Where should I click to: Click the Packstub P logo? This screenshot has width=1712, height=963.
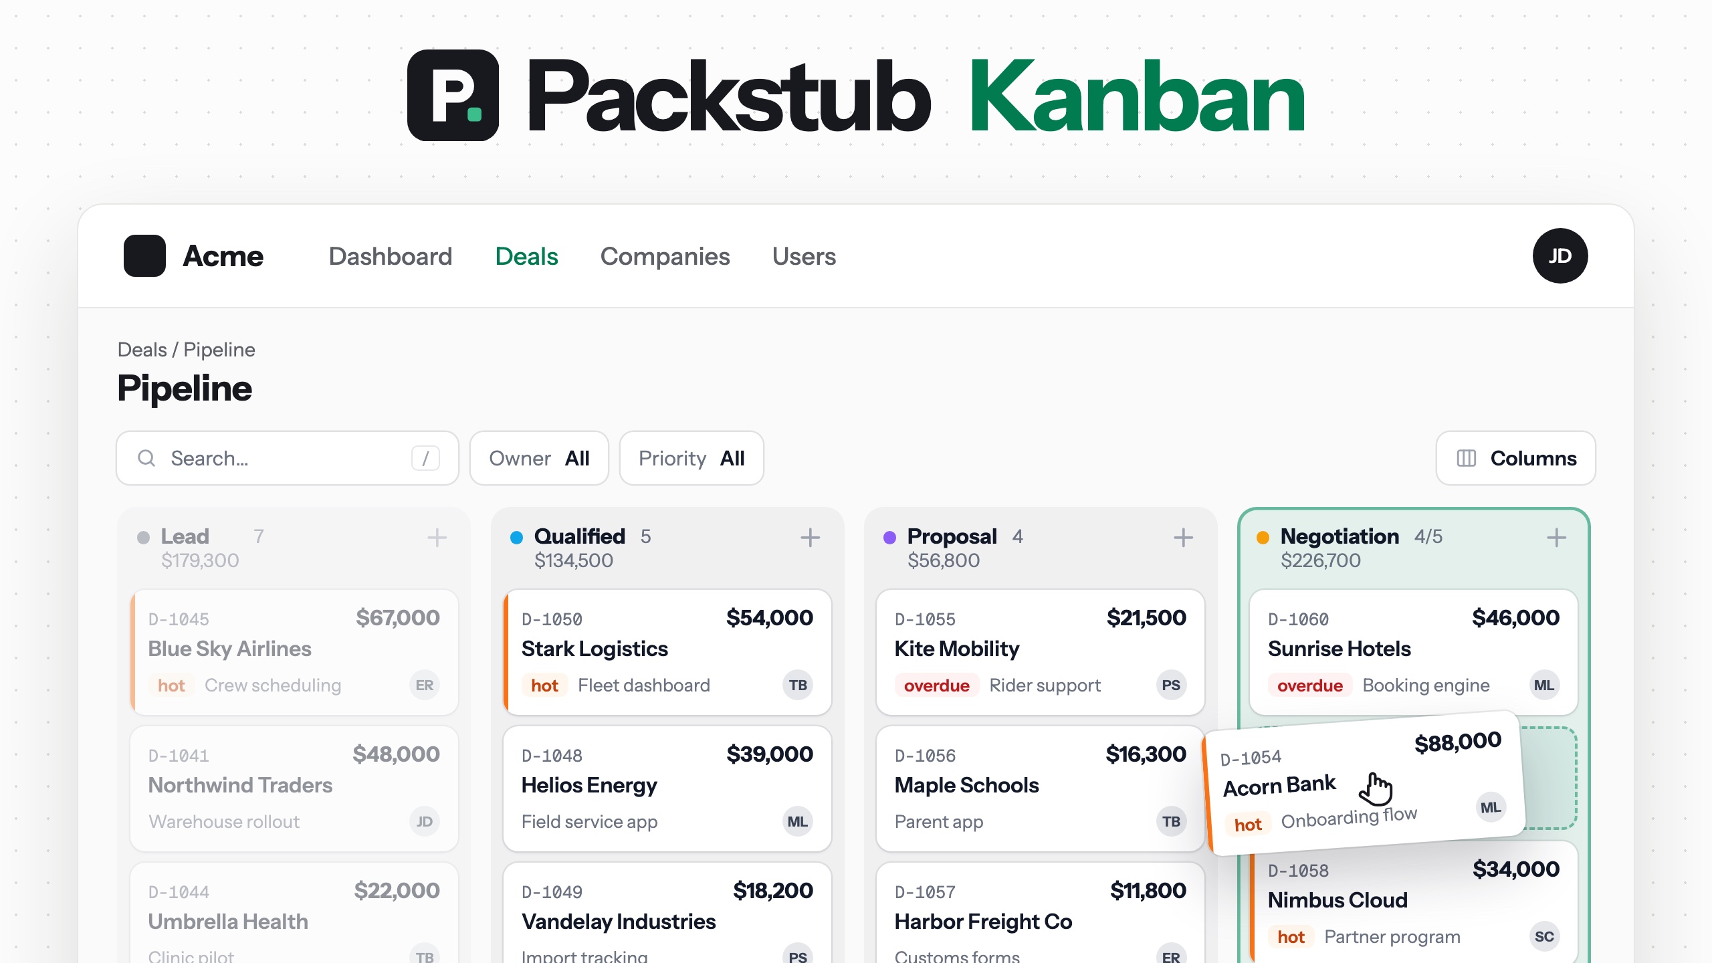[453, 95]
